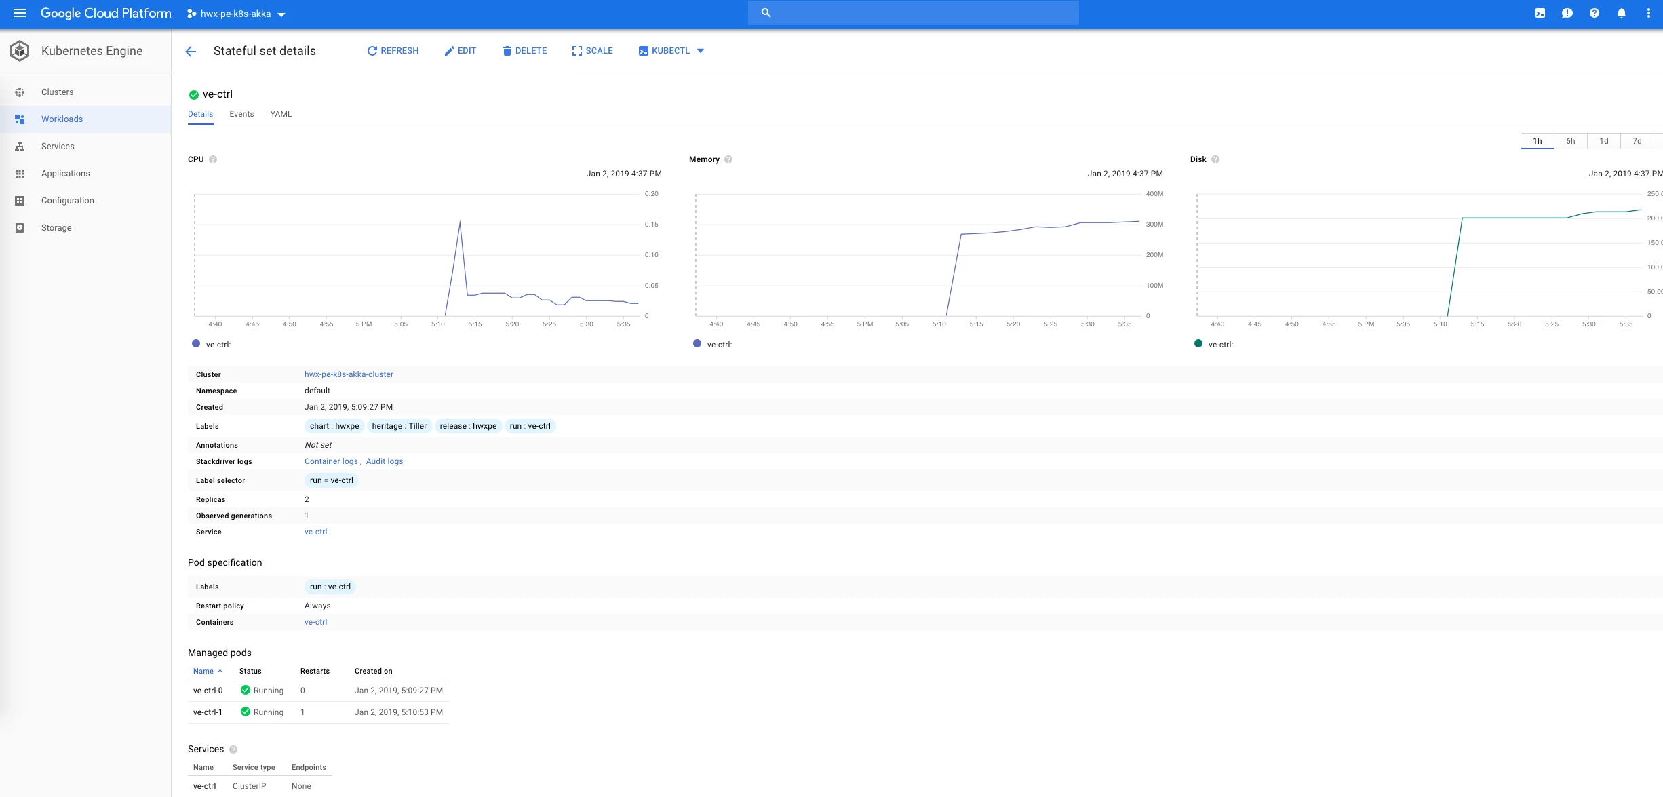Sort managed pods by Name column
Image resolution: width=1663 pixels, height=797 pixels.
(x=208, y=671)
